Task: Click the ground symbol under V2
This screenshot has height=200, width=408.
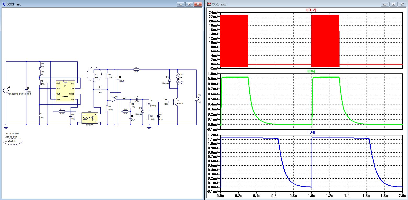Action: (6, 128)
